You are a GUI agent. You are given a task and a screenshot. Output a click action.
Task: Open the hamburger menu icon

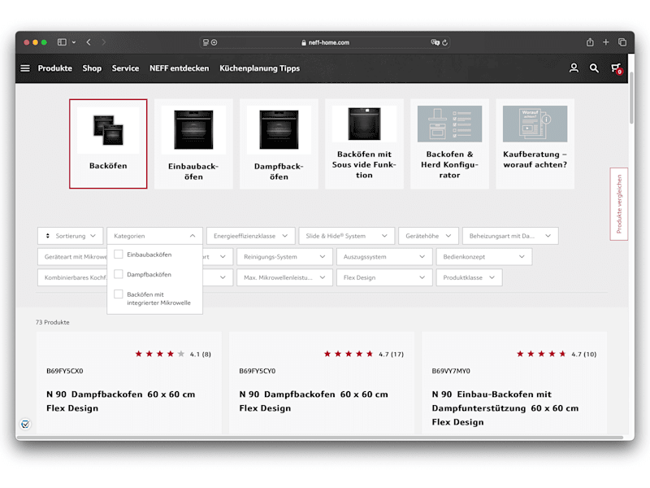(25, 68)
